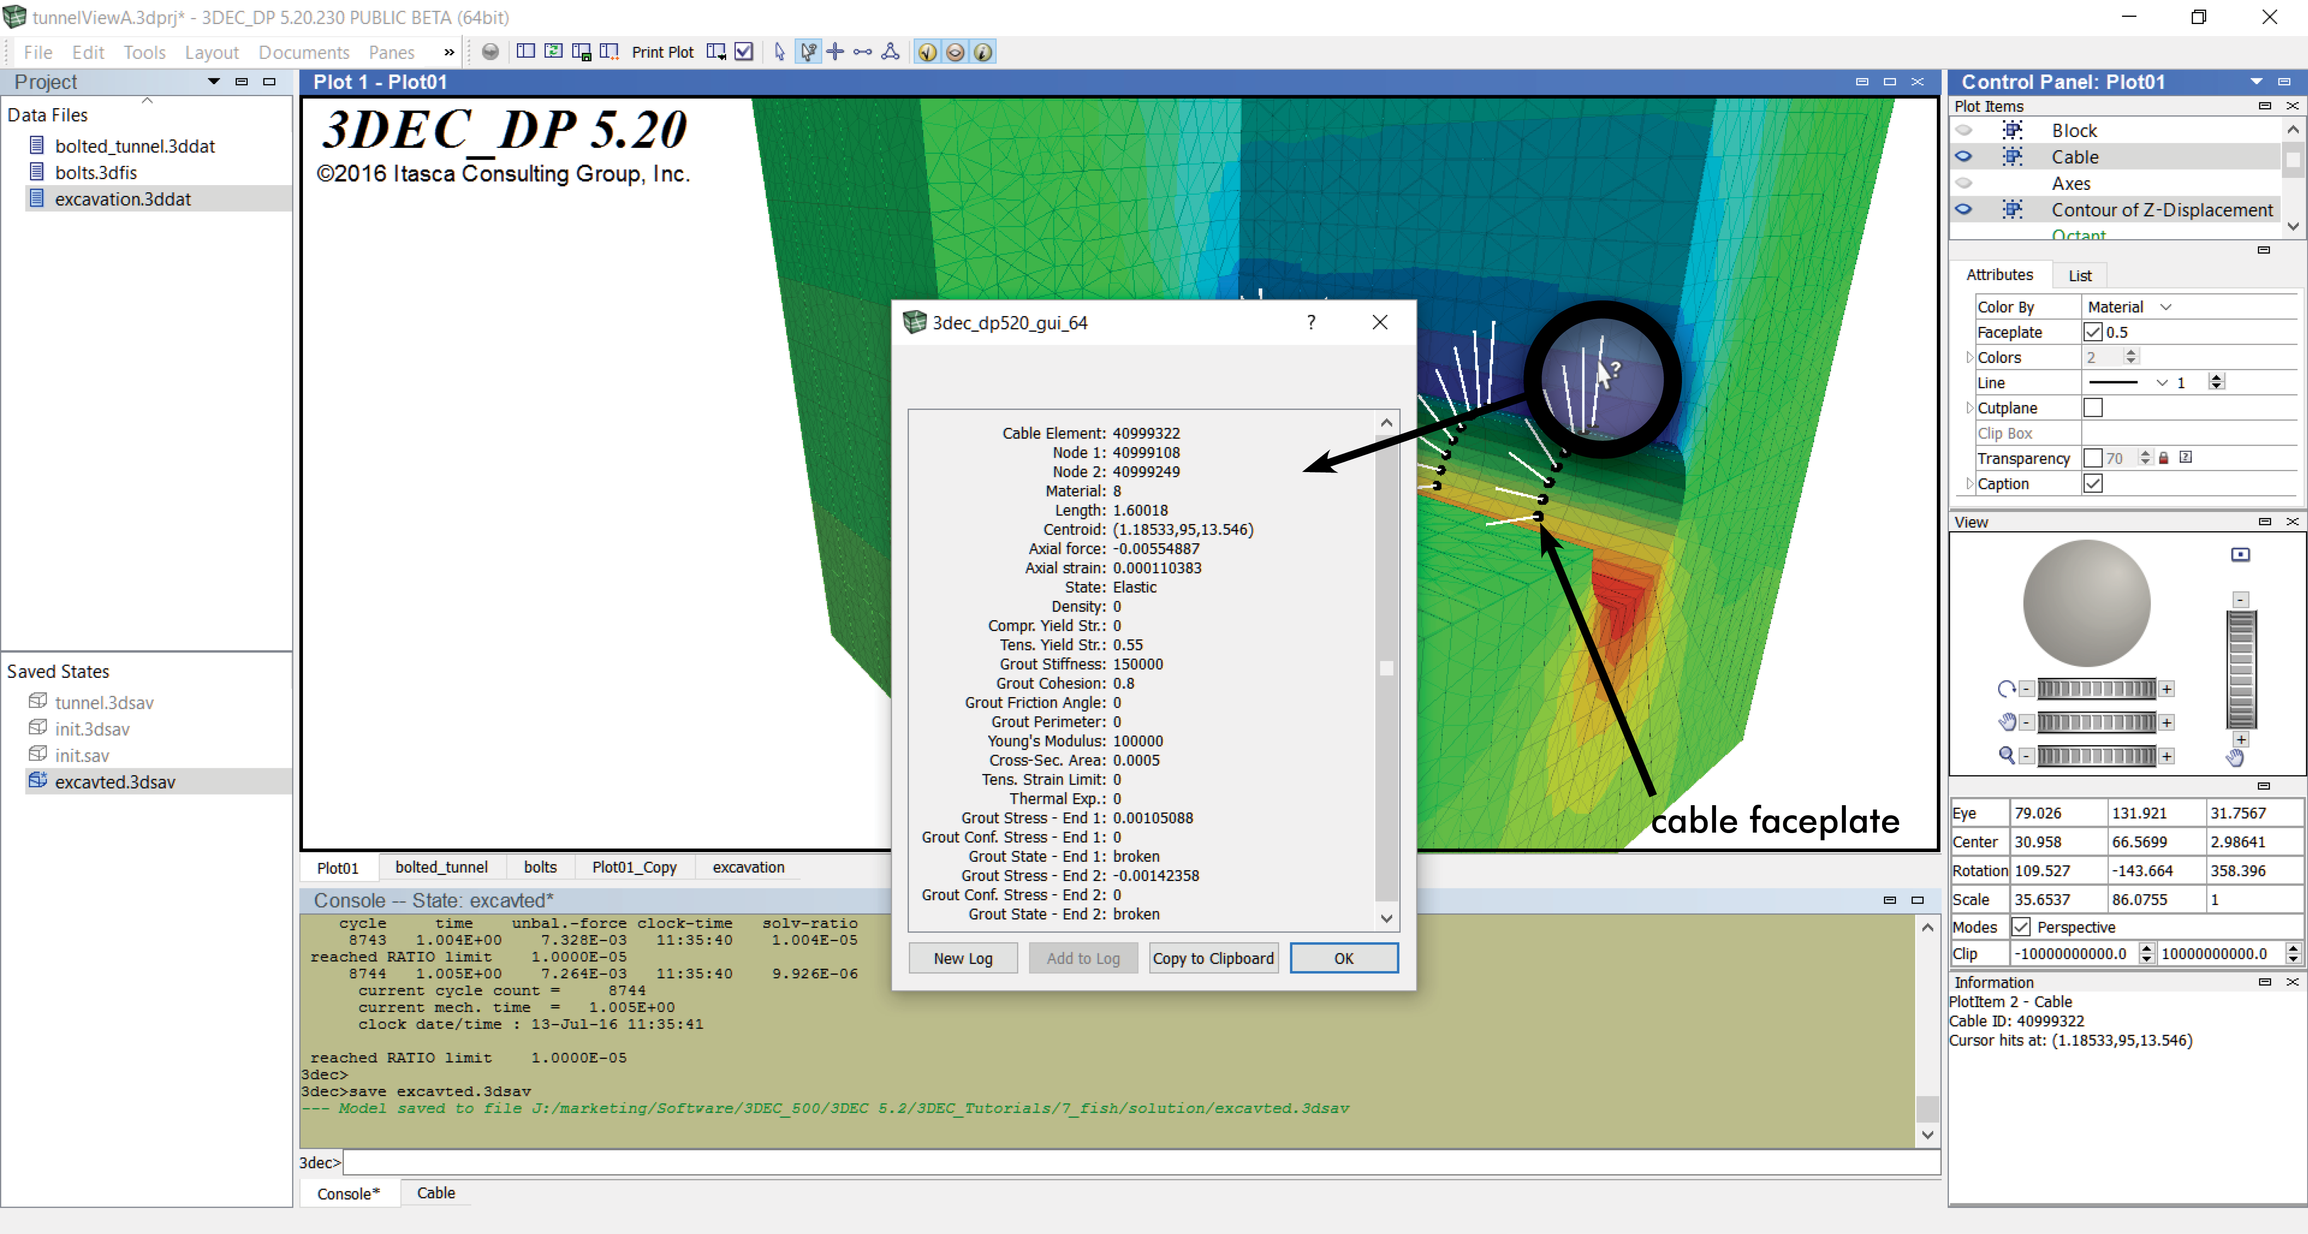Click the green refresh pane icon in toolbar
The height and width of the screenshot is (1234, 2308).
coord(554,52)
